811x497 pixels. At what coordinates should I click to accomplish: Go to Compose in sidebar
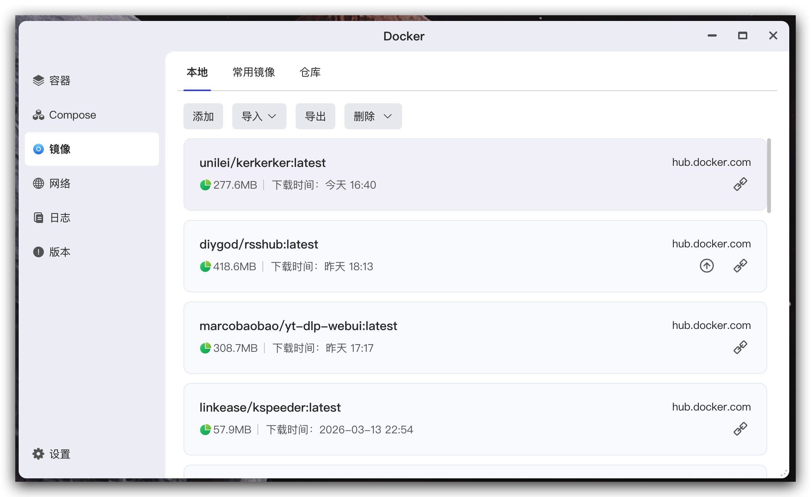(x=65, y=115)
